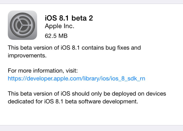Click the gray separator bar at the top
The width and height of the screenshot is (183, 131).
pos(91,2)
